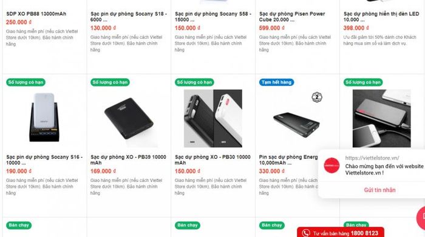Click the Viettelstore red logo in chat popup

[x=331, y=165]
